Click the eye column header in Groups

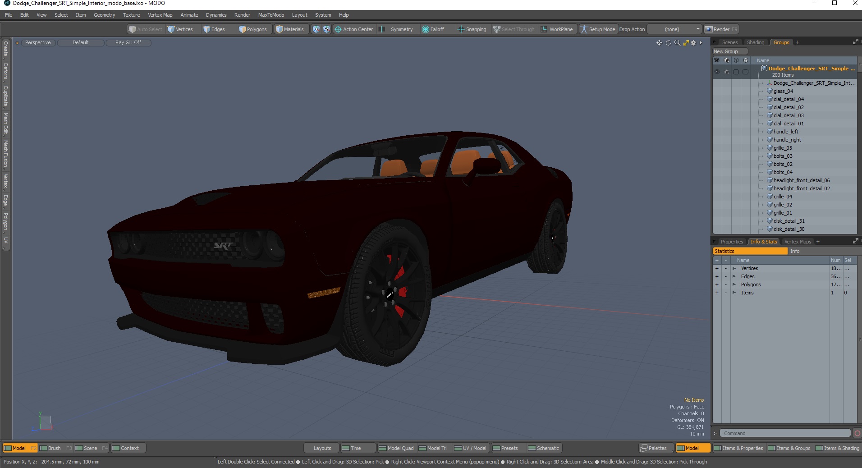pyautogui.click(x=717, y=60)
